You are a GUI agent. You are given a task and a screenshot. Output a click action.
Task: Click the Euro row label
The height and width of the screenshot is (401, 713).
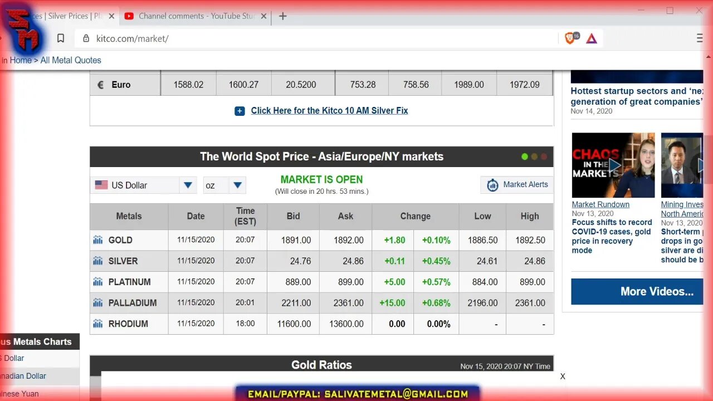click(x=121, y=85)
